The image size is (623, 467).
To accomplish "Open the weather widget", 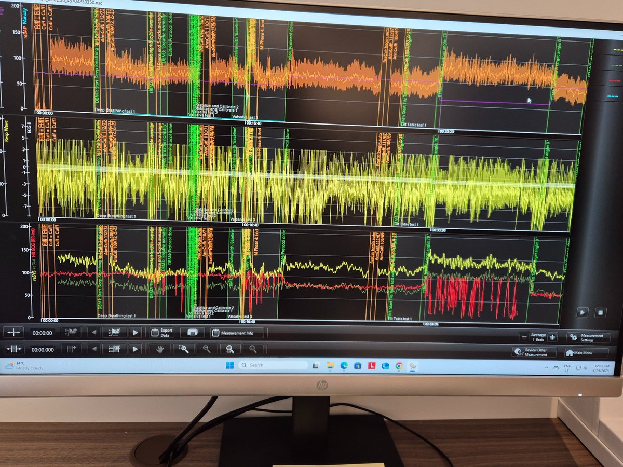I will coord(24,366).
